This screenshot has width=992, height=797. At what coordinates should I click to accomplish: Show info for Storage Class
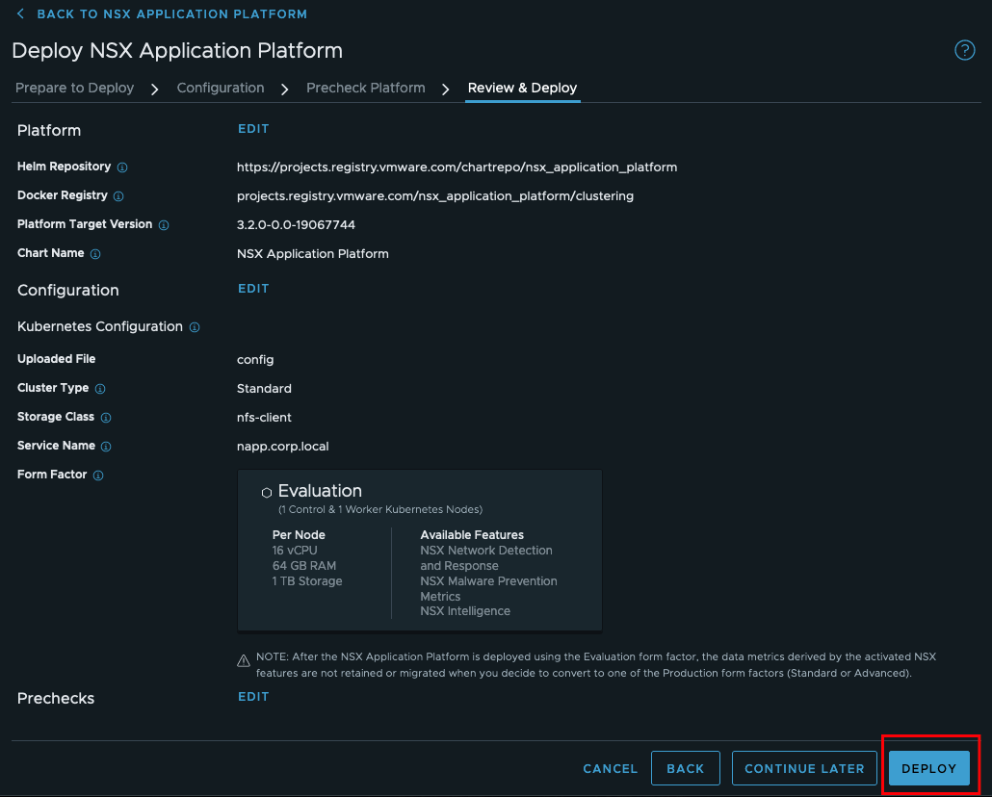pos(106,418)
